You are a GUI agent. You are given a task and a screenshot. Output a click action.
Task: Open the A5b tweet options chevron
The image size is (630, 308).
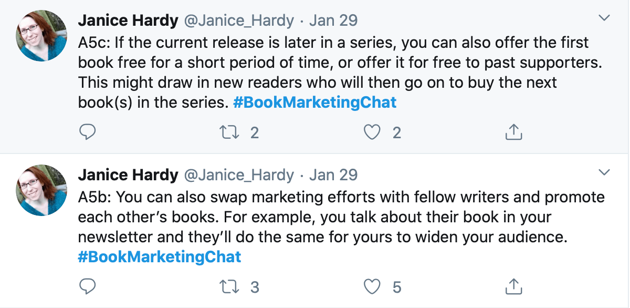point(605,172)
